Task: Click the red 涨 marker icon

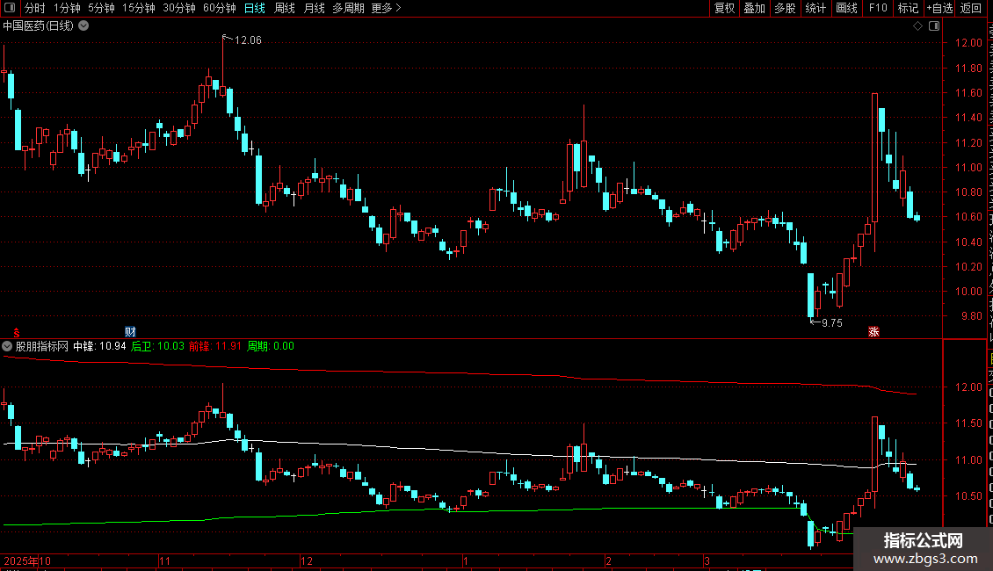Action: click(x=873, y=332)
